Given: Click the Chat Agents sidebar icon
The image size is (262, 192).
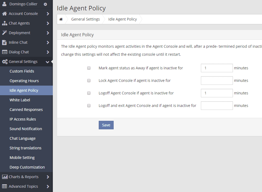Looking at the screenshot, I should (4, 23).
